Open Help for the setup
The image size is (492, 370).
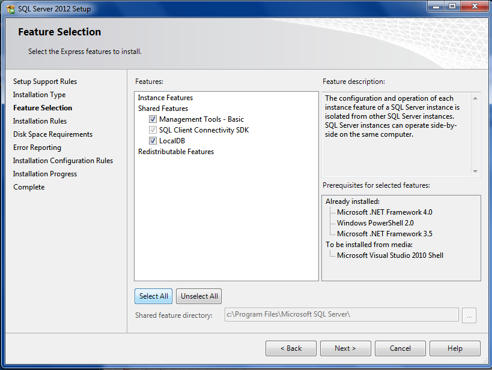[455, 348]
